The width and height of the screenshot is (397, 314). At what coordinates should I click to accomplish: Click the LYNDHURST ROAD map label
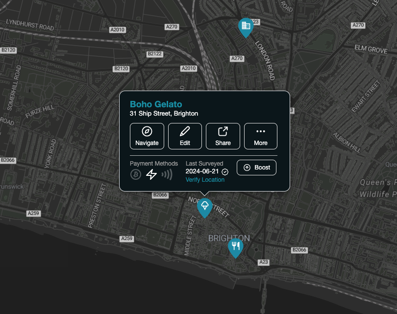pyautogui.click(x=30, y=25)
